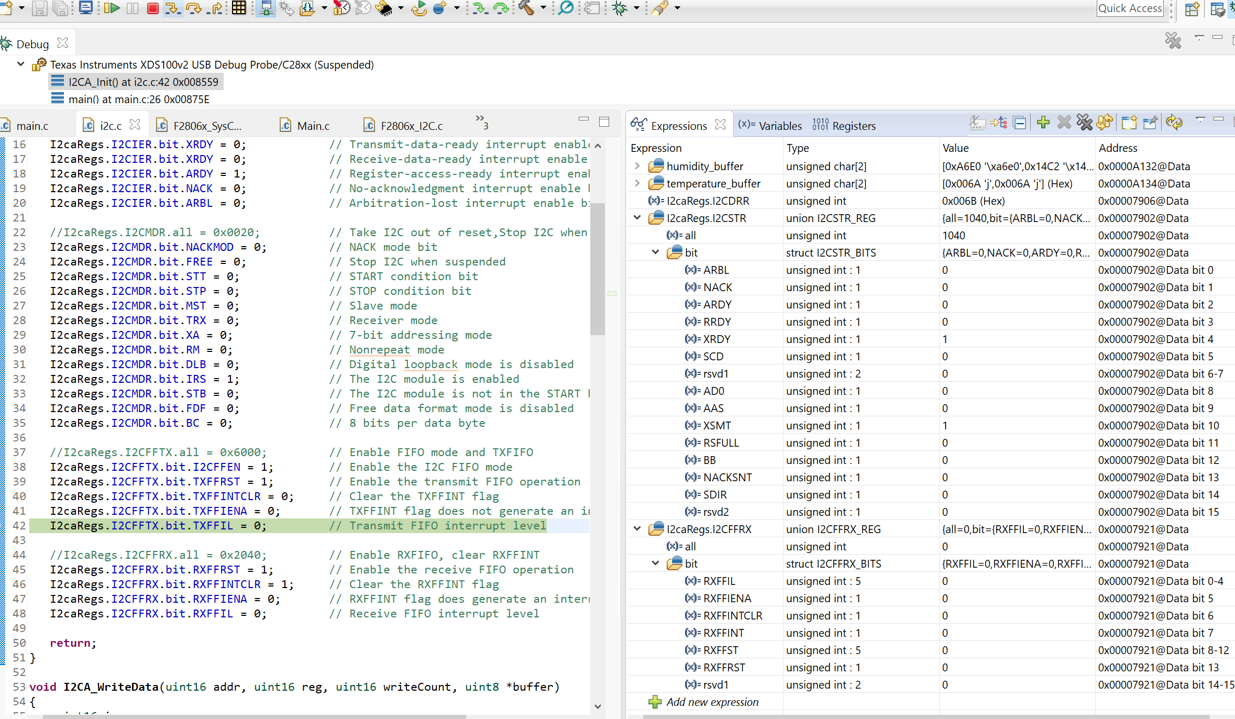Click the green Resume debug button
This screenshot has width=1235, height=719.
[112, 8]
